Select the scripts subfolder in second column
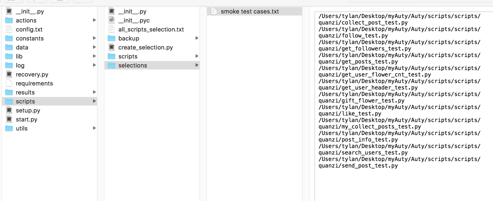This screenshot has height=201, width=493. pyautogui.click(x=128, y=56)
